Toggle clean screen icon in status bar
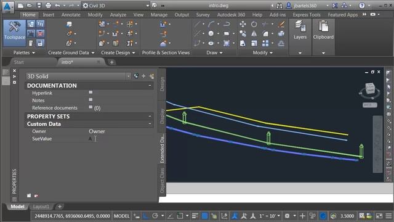Screen dimensions: 394x222 pos(379,216)
